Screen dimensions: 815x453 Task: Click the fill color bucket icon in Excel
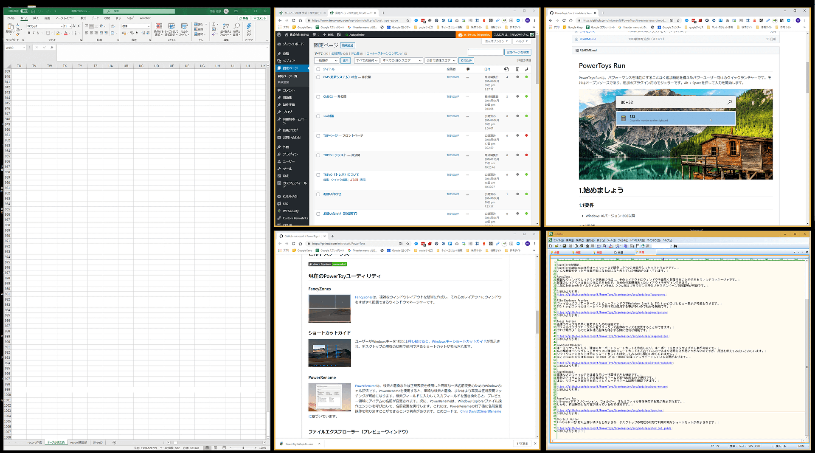coord(57,33)
